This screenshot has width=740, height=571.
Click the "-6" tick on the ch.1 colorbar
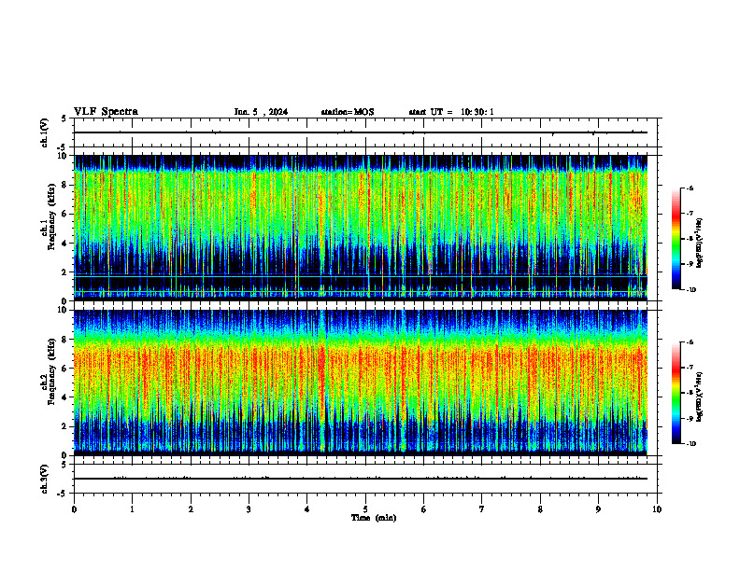pyautogui.click(x=690, y=188)
